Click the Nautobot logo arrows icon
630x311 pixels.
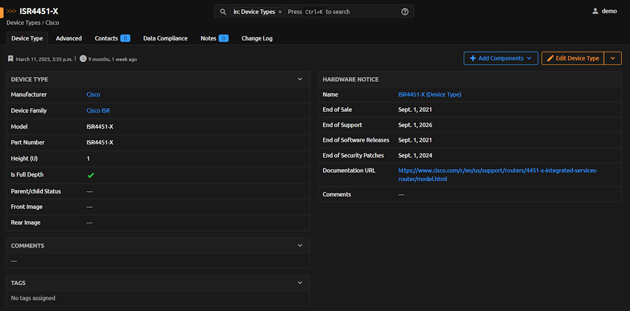click(x=12, y=11)
